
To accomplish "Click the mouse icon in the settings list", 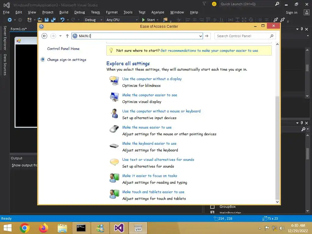I will click(x=114, y=129).
